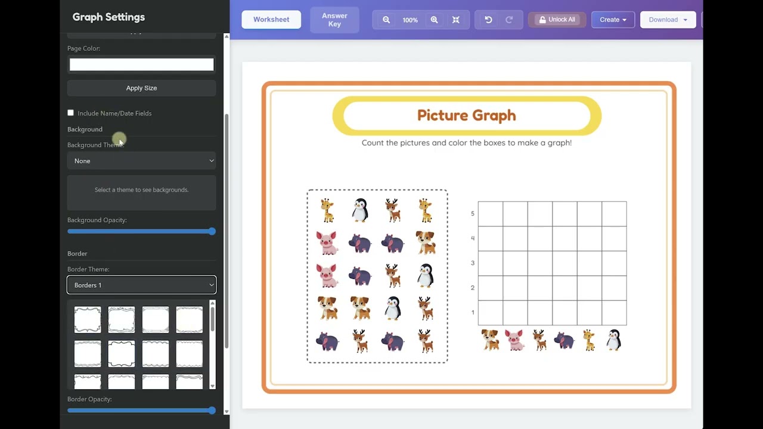
Task: Click the redo arrow icon
Action: click(509, 20)
